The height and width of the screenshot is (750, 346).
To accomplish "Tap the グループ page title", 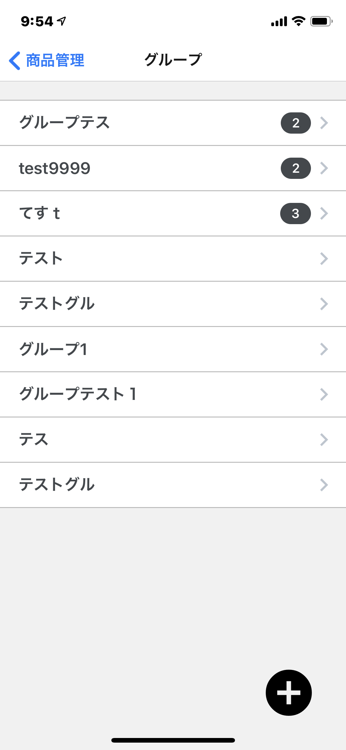I will coord(173,60).
